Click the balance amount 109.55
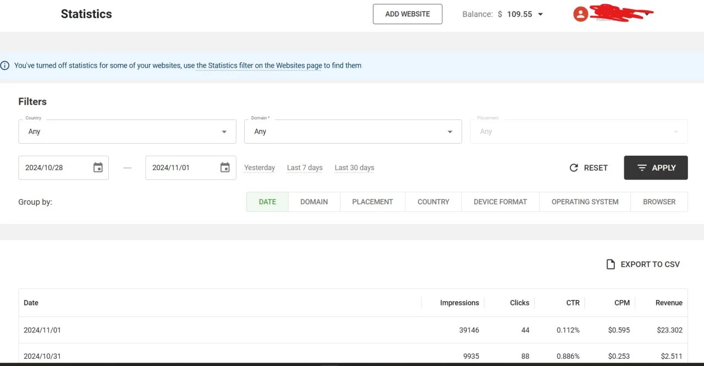 click(x=519, y=14)
